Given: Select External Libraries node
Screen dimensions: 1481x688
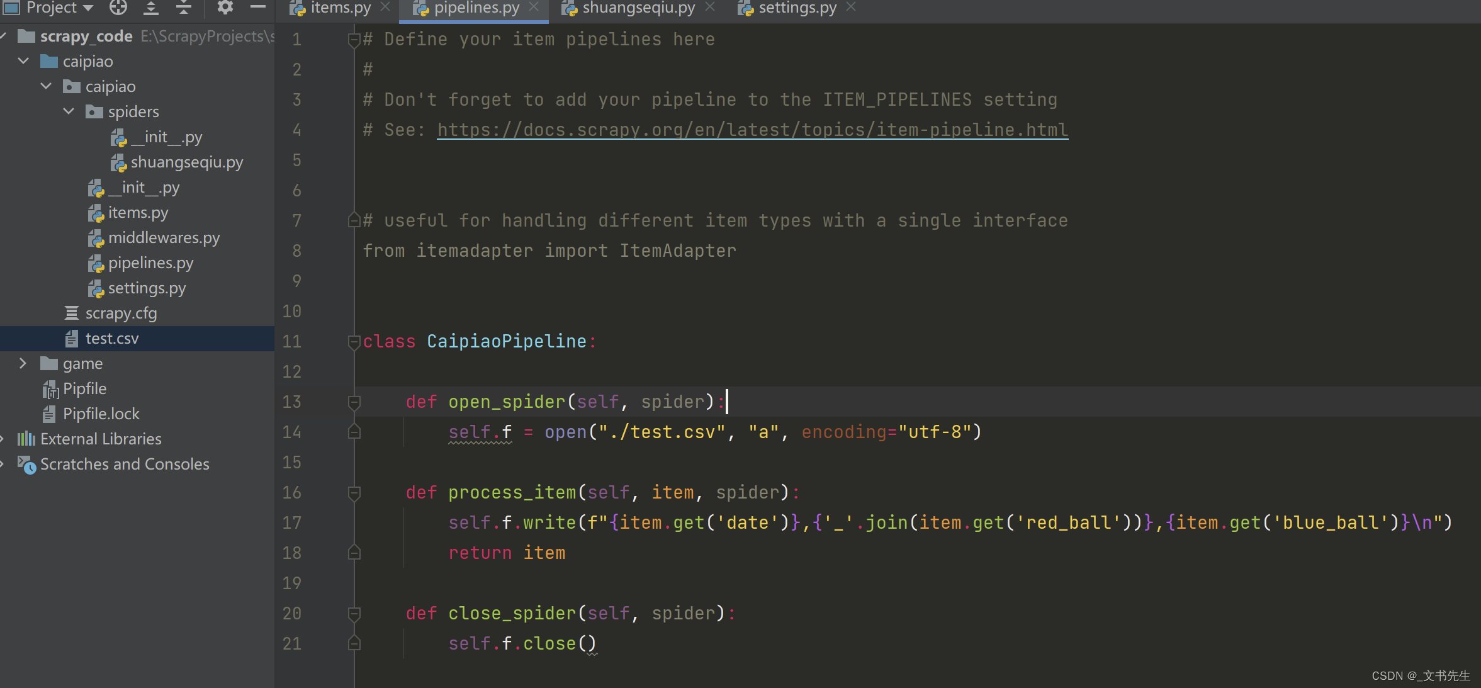Looking at the screenshot, I should click(x=101, y=439).
